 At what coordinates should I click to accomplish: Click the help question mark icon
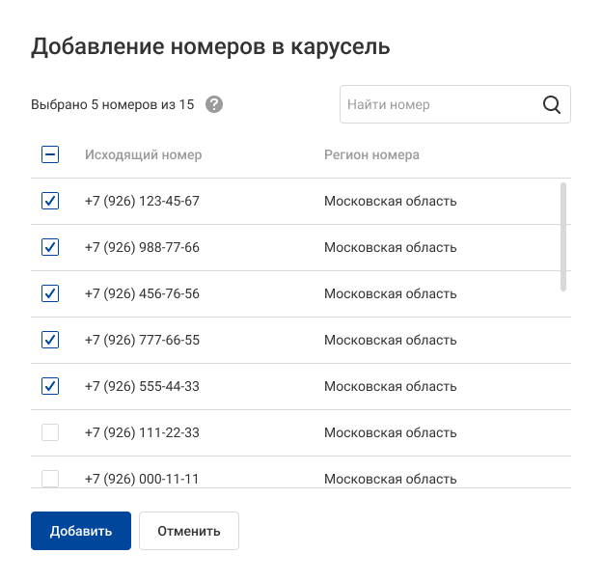point(214,104)
